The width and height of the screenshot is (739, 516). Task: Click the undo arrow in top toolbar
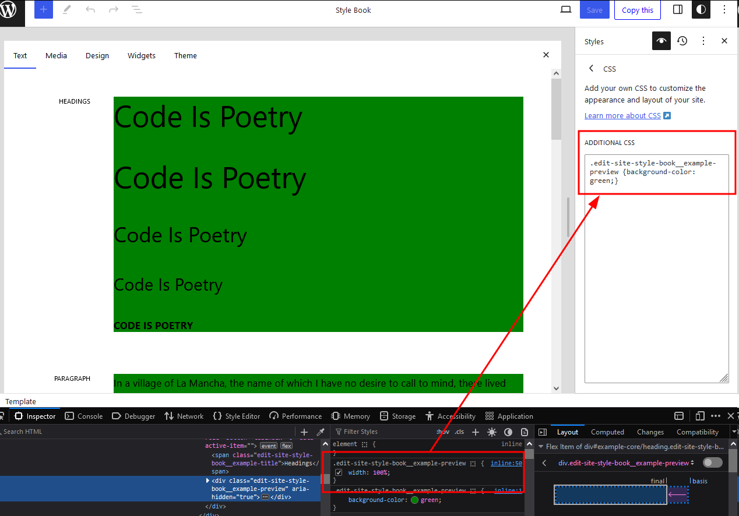pos(90,10)
